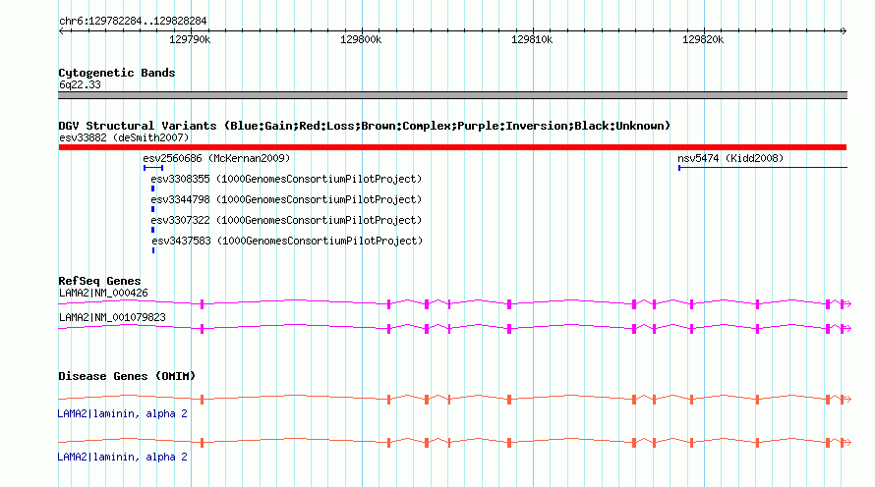Select the blue esv3307322 variant marker
The image size is (875, 487).
pos(153,230)
